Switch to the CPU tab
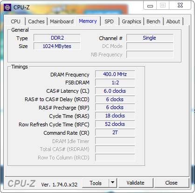Image resolution: width=195 pixels, height=193 pixels. (15, 21)
